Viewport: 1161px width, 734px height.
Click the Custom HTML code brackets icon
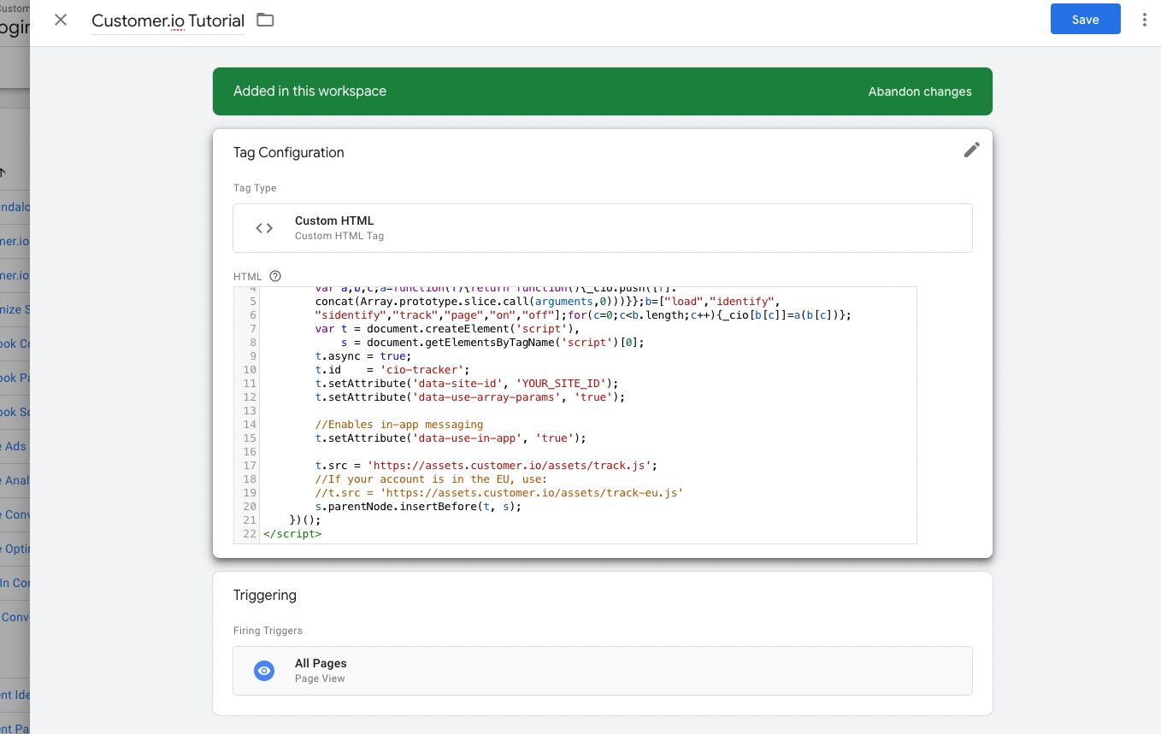[x=264, y=228]
